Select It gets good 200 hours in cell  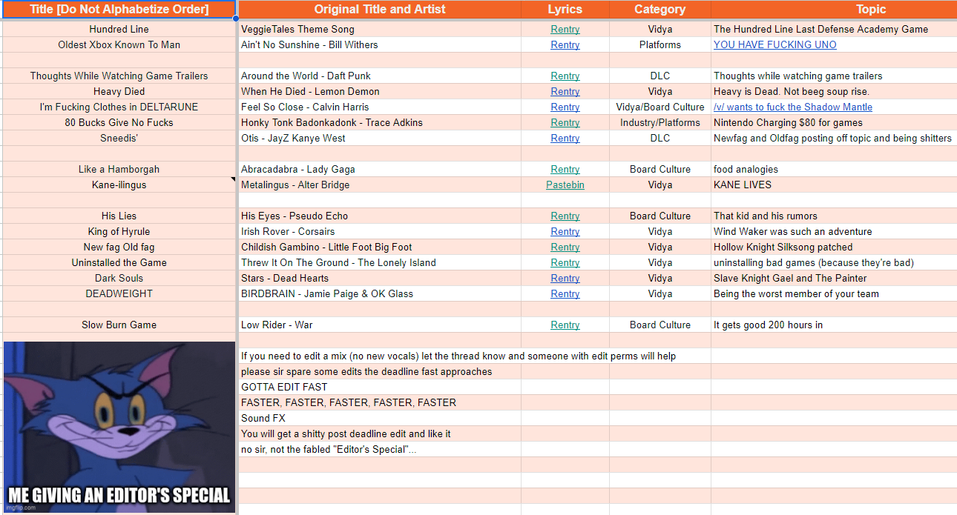[x=834, y=325]
